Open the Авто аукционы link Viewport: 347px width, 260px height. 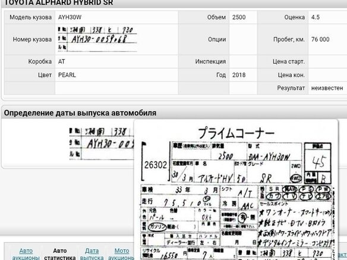26,254
